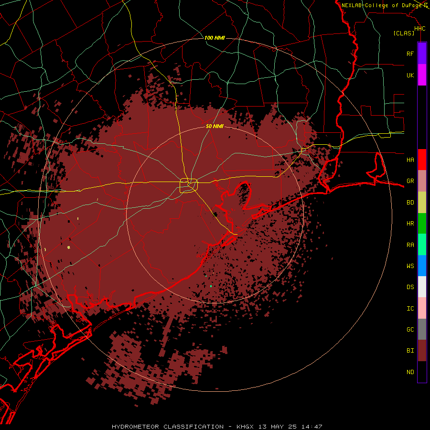Click the DS white legend swatch
The height and width of the screenshot is (430, 430).
coord(422,287)
